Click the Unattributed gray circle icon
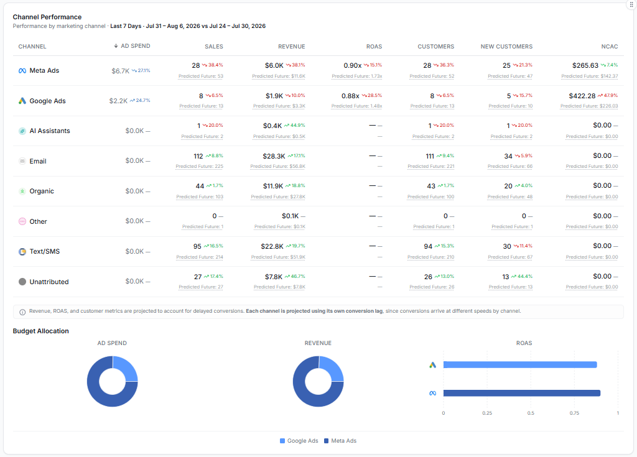This screenshot has height=457, width=637. tap(22, 282)
